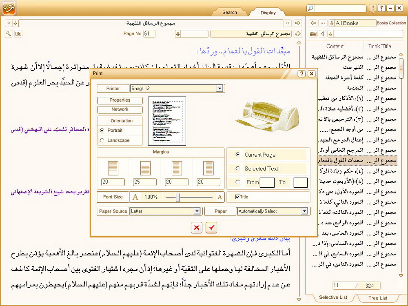Click the Printer label button

coord(113,89)
